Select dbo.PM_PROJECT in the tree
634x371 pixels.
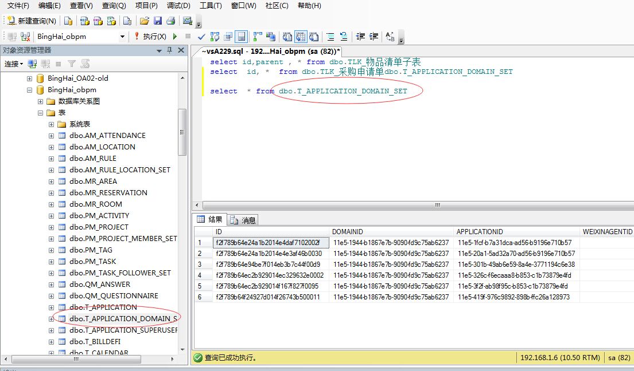coord(99,227)
